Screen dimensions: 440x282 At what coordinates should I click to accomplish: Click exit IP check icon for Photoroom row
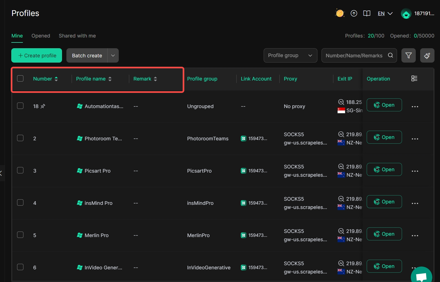tap(341, 134)
